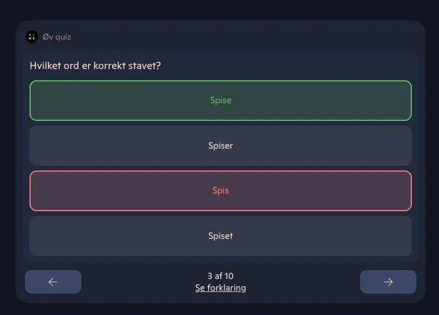Select the answer option Spise

pyautogui.click(x=220, y=100)
